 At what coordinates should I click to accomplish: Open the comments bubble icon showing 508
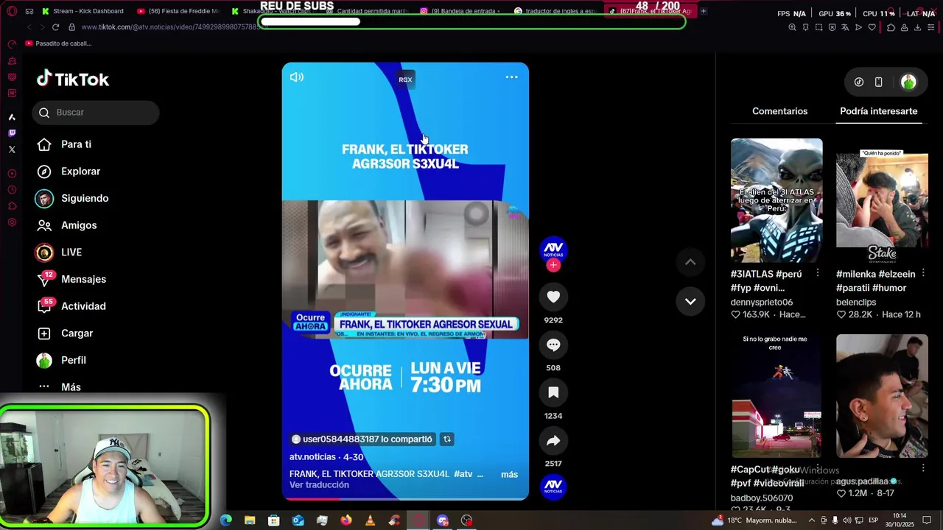553,344
